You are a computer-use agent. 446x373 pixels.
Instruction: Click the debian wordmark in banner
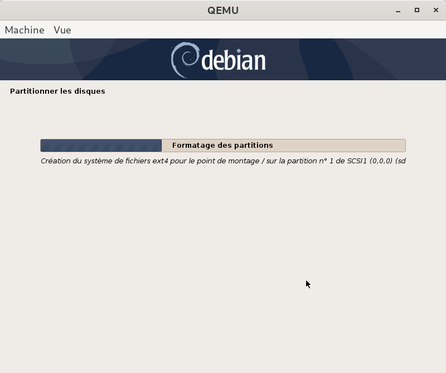[x=233, y=60]
